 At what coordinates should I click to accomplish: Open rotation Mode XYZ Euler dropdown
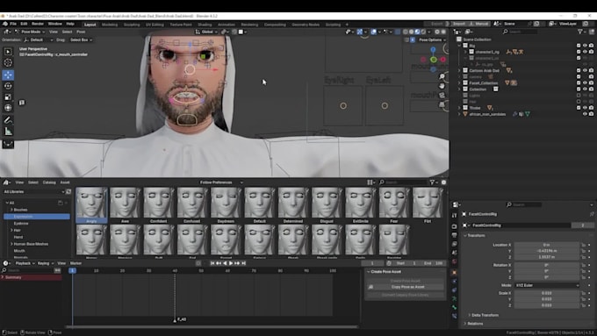[547, 285]
